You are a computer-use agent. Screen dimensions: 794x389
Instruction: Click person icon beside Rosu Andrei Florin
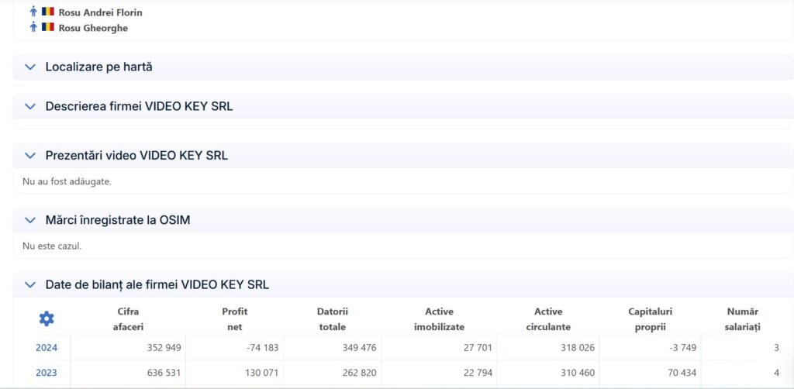33,12
